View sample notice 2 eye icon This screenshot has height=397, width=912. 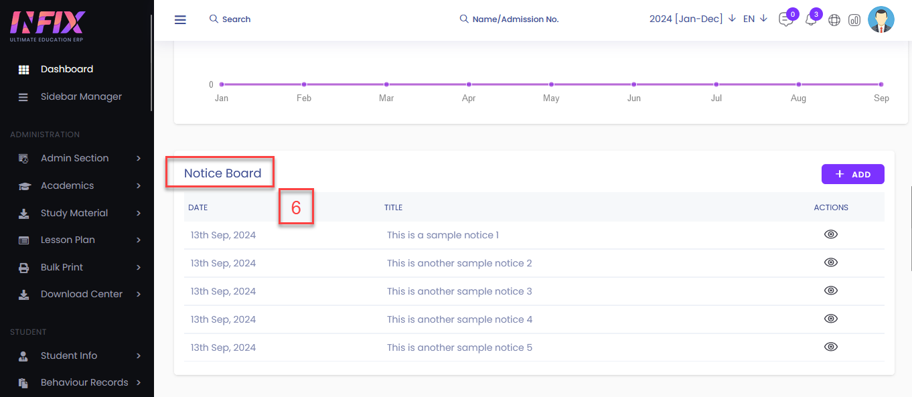(831, 262)
